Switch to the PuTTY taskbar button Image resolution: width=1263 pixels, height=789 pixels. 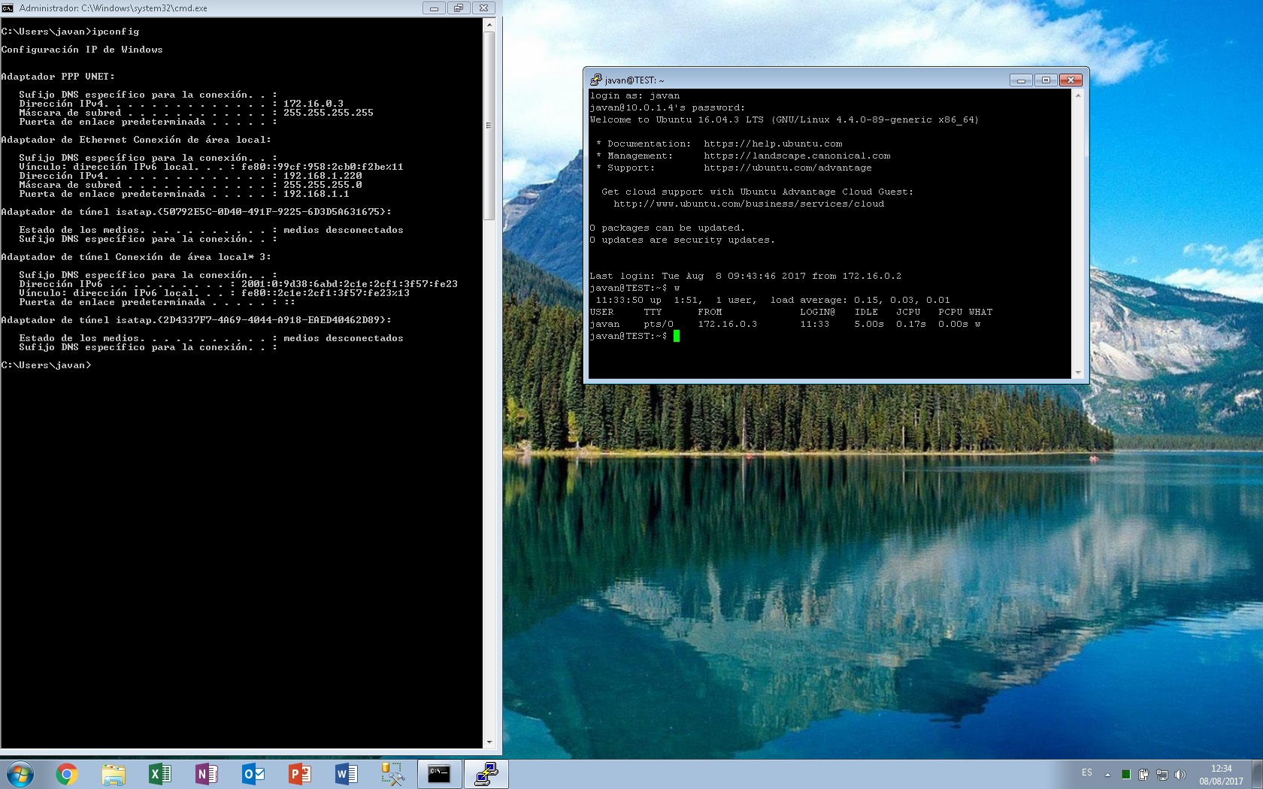pos(486,774)
